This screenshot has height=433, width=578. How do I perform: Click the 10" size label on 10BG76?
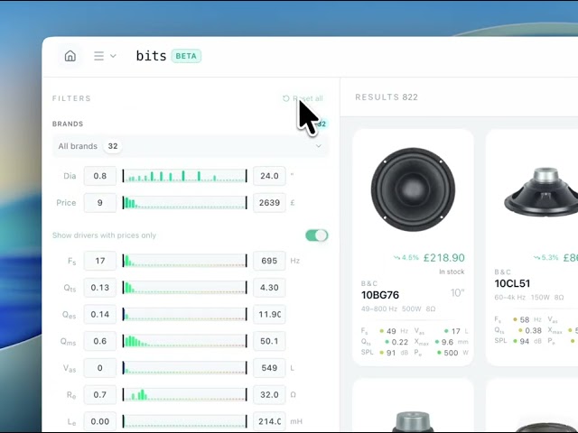click(x=458, y=293)
